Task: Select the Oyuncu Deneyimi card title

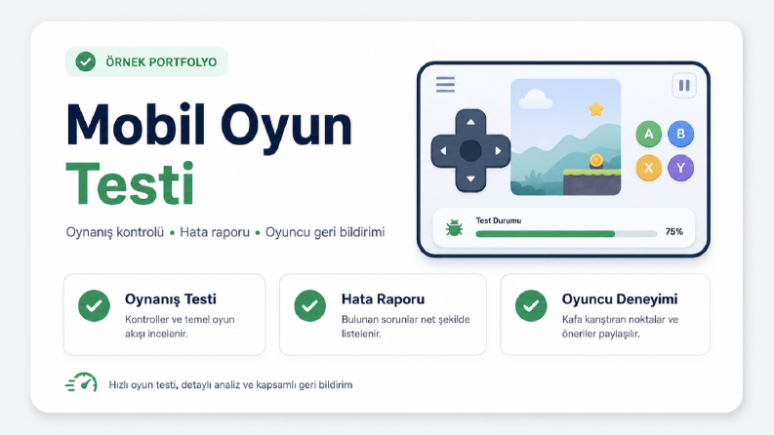Action: click(x=620, y=298)
